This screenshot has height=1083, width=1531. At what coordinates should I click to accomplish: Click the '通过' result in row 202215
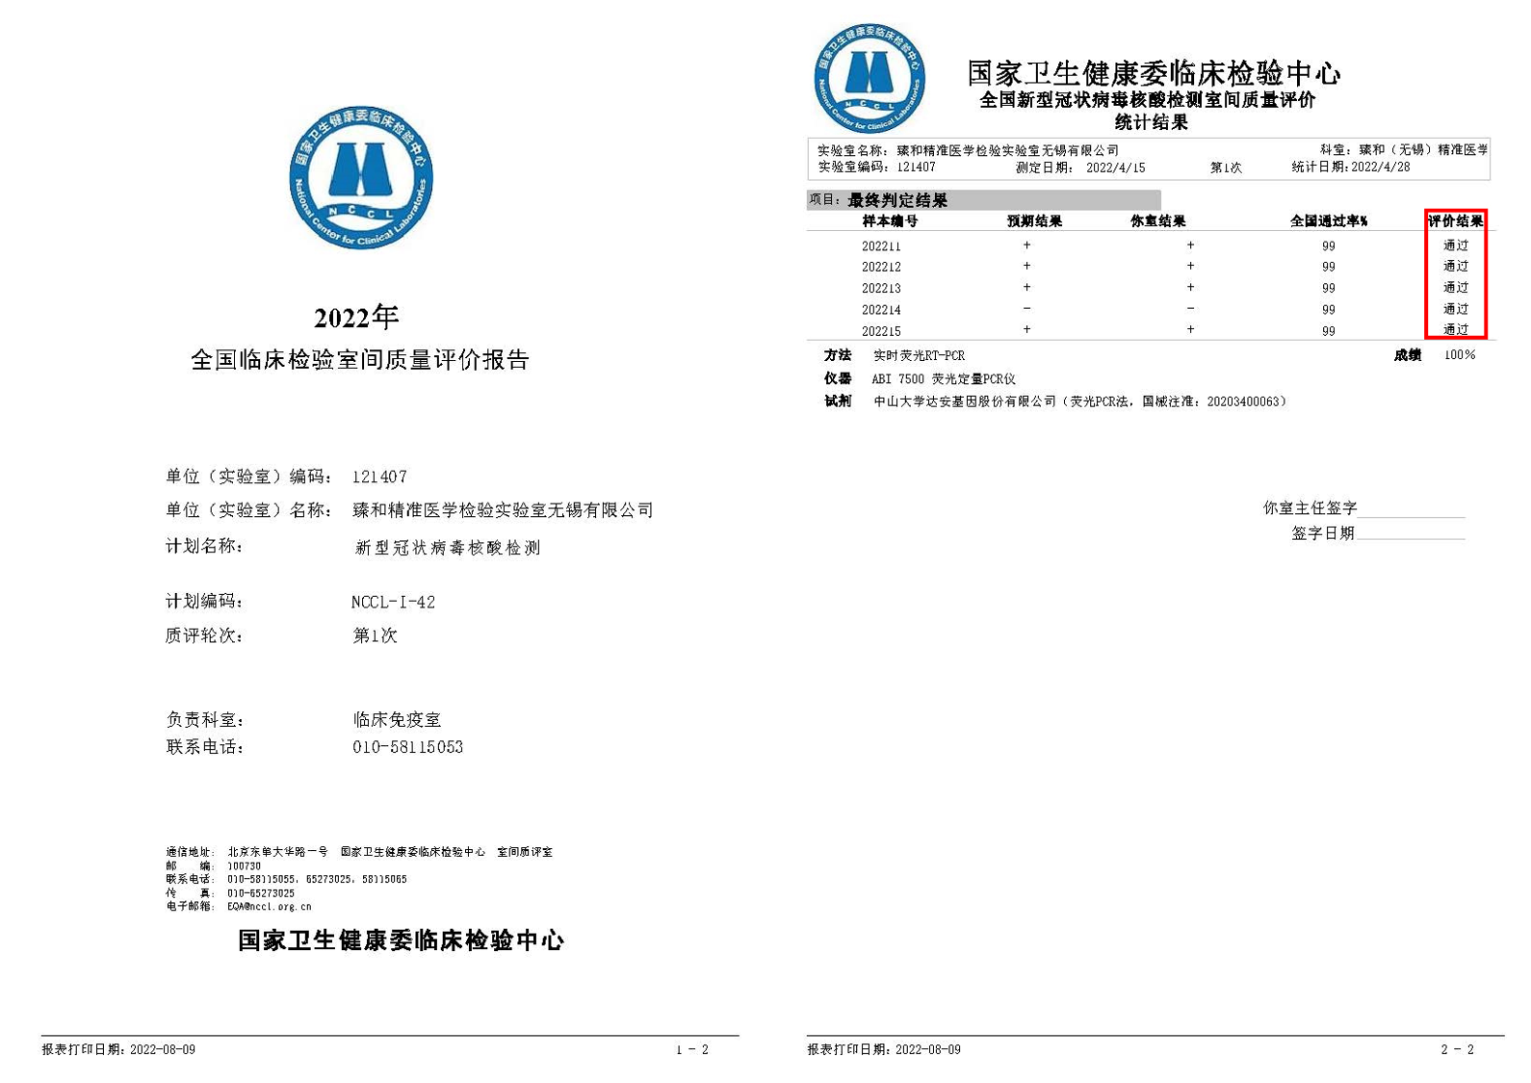coord(1456,330)
